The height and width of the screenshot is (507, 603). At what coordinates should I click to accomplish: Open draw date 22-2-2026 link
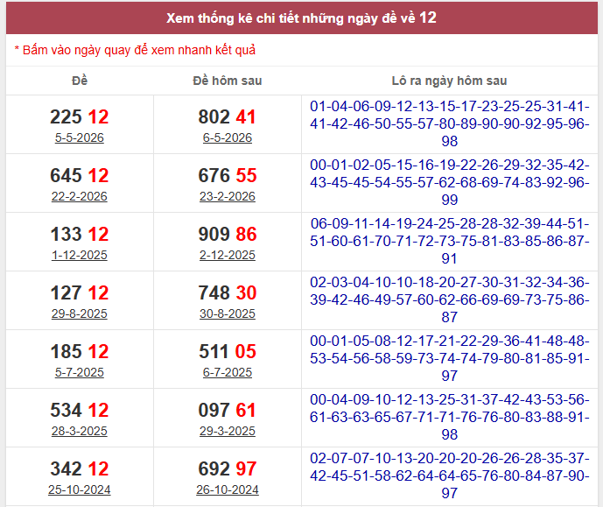pyautogui.click(x=80, y=196)
